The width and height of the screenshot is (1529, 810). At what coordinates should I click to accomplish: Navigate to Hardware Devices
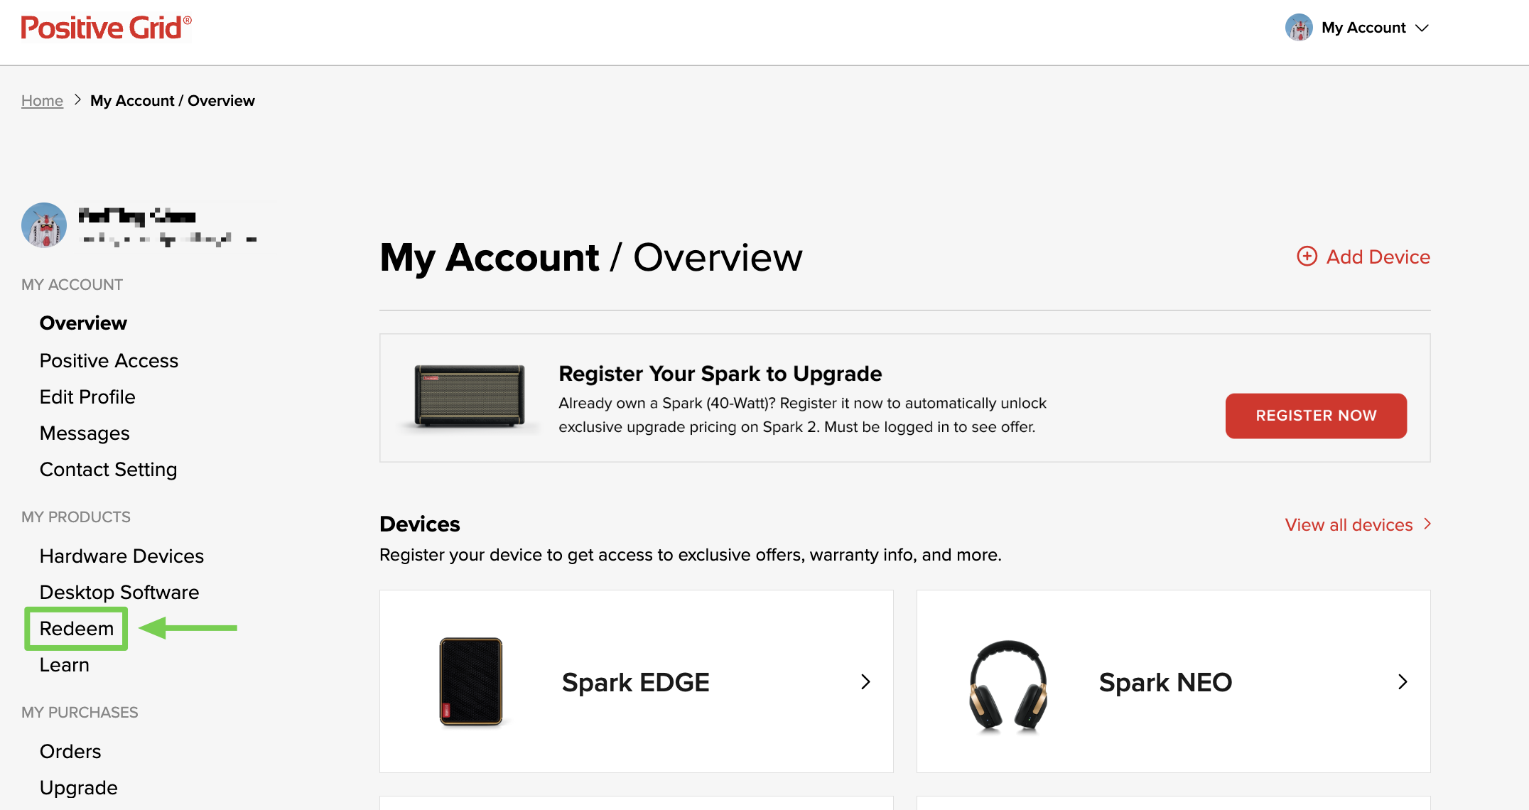[121, 556]
